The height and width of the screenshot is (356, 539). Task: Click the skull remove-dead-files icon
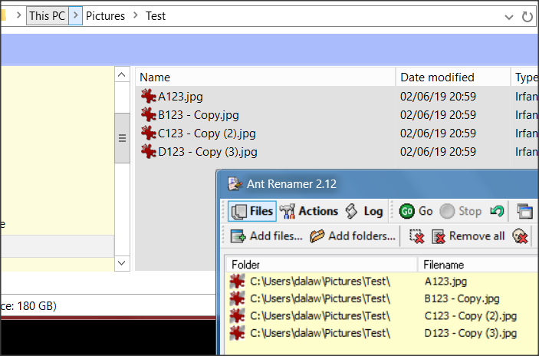point(520,236)
